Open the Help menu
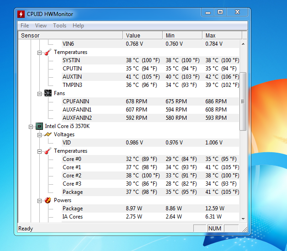Viewport: 287px width, 251px height. (78, 26)
